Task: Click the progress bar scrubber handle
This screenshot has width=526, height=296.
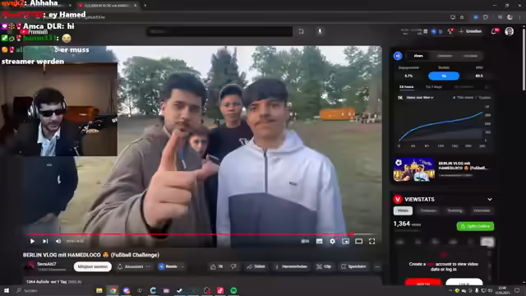Action: coord(352,234)
